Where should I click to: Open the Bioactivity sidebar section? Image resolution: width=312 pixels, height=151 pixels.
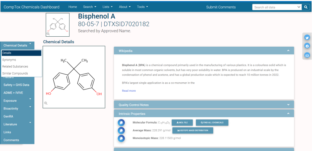click(11, 109)
